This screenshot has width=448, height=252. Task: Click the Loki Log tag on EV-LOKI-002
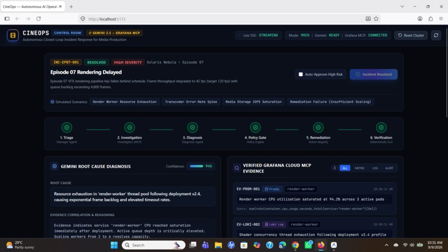tap(274, 225)
